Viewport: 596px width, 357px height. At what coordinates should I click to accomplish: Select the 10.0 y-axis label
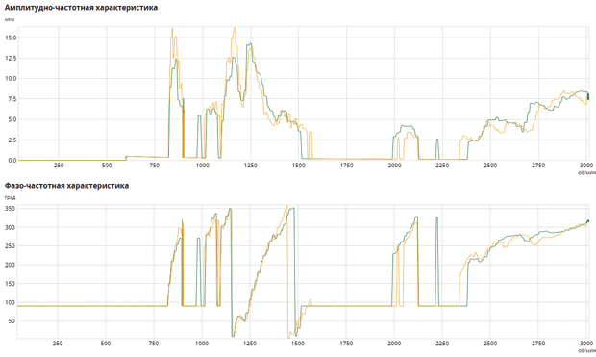[x=11, y=78]
